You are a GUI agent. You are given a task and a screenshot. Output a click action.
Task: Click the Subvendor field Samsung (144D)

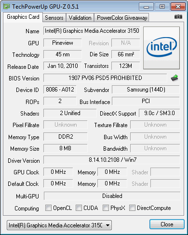coord(146,90)
